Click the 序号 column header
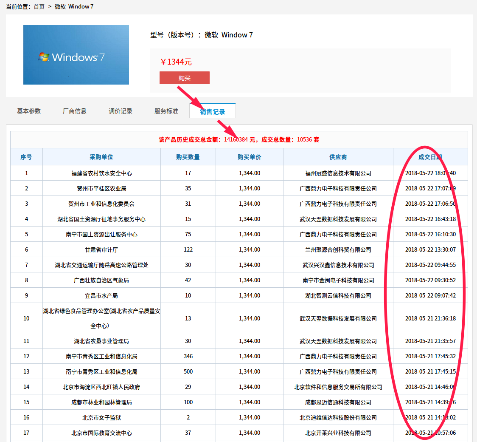Viewport: 477px width, 442px height. coord(26,157)
